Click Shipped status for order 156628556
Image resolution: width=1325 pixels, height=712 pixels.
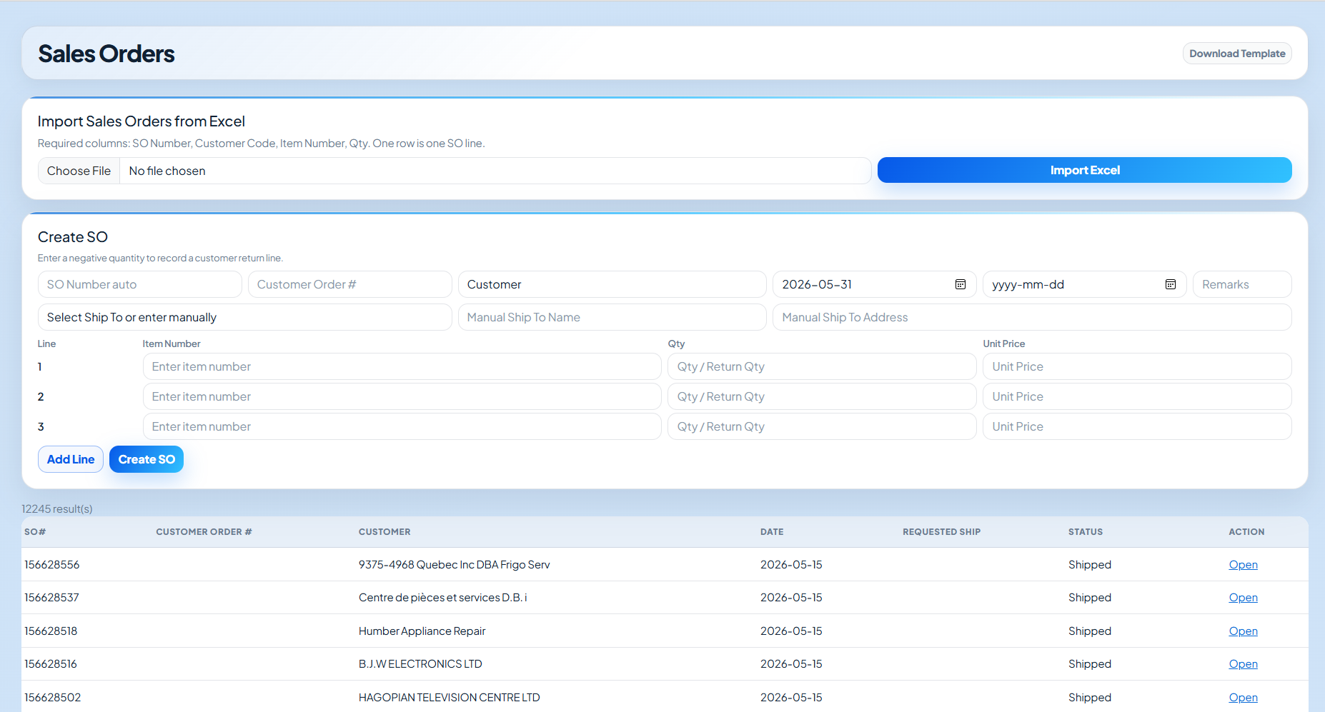pos(1090,565)
